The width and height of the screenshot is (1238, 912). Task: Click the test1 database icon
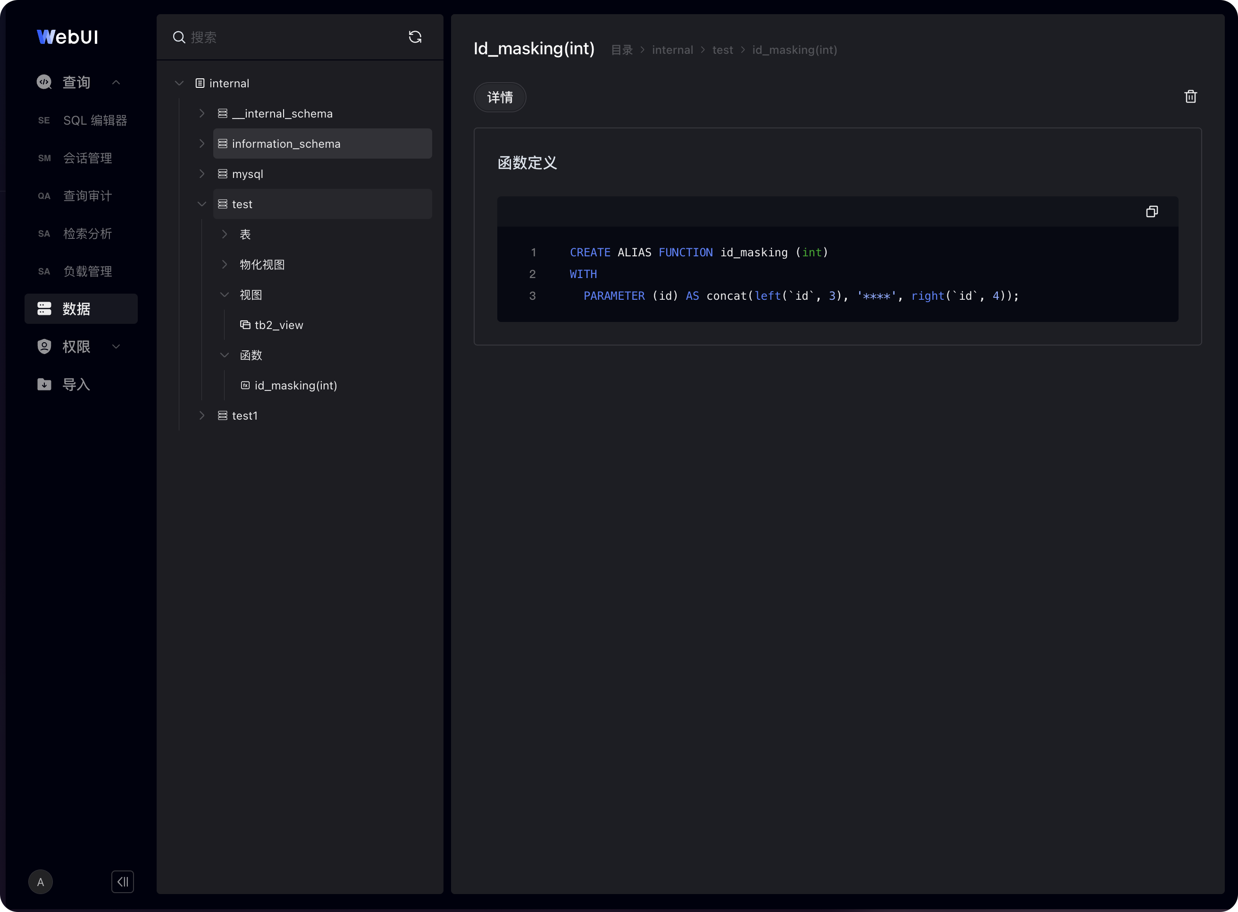[222, 416]
